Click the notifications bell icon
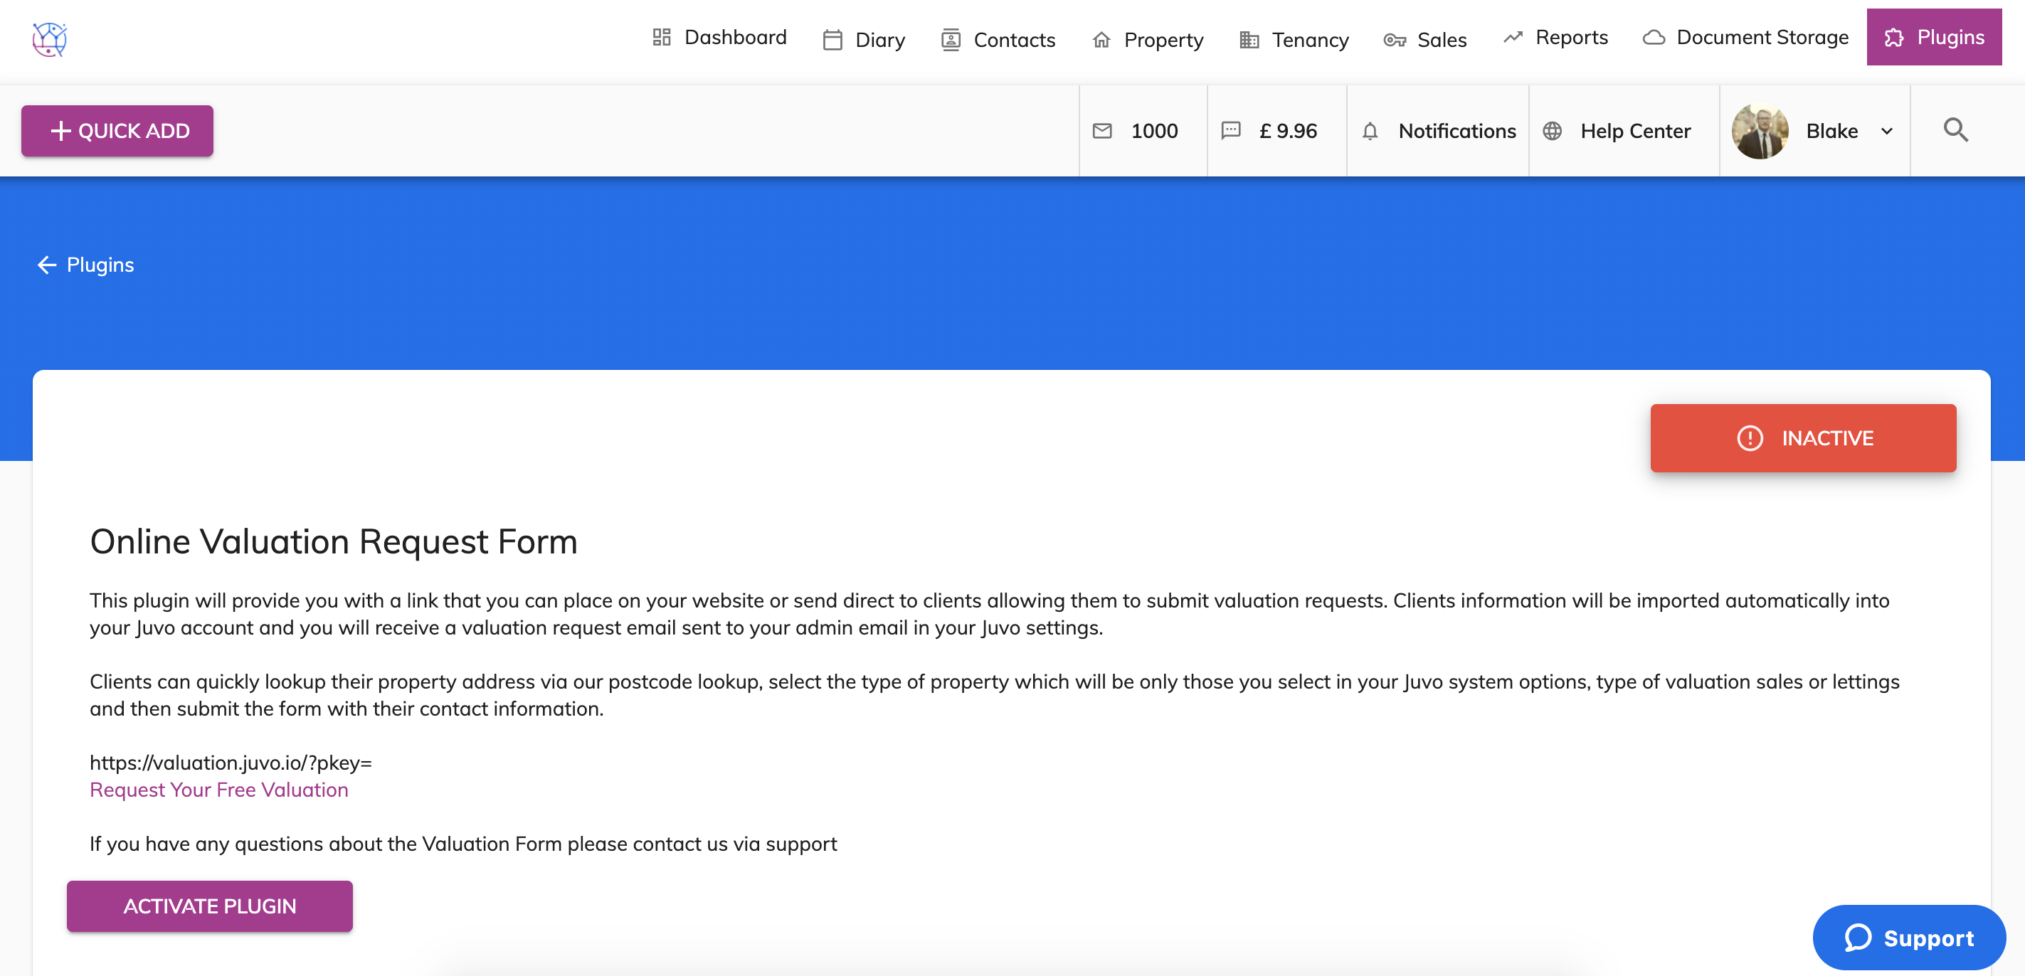2025x976 pixels. click(x=1370, y=131)
